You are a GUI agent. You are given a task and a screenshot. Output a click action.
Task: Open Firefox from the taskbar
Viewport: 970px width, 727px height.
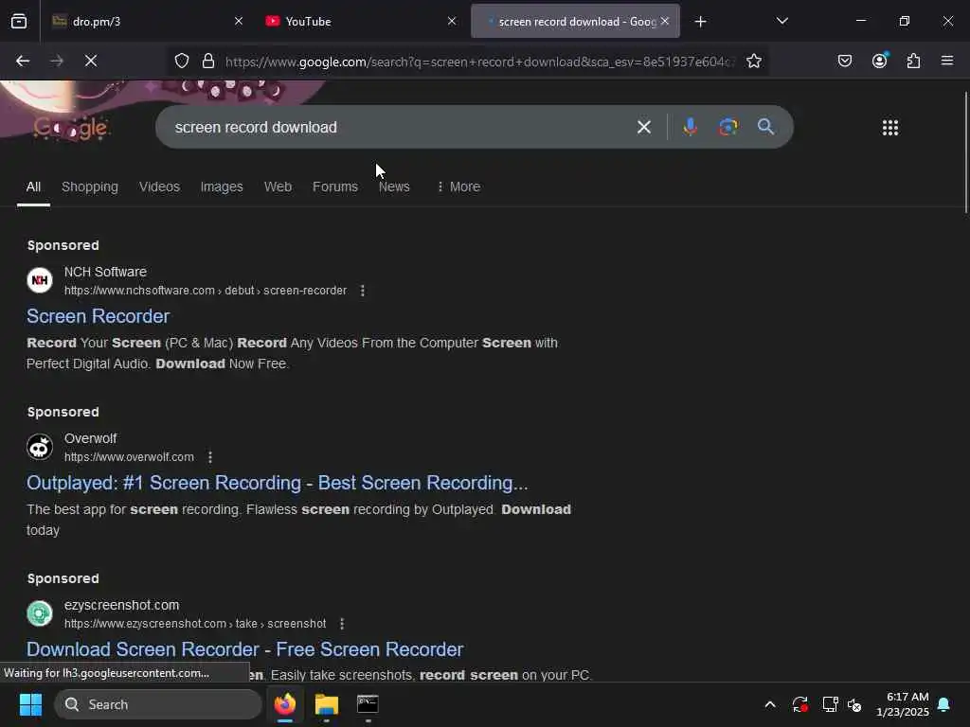click(x=284, y=704)
